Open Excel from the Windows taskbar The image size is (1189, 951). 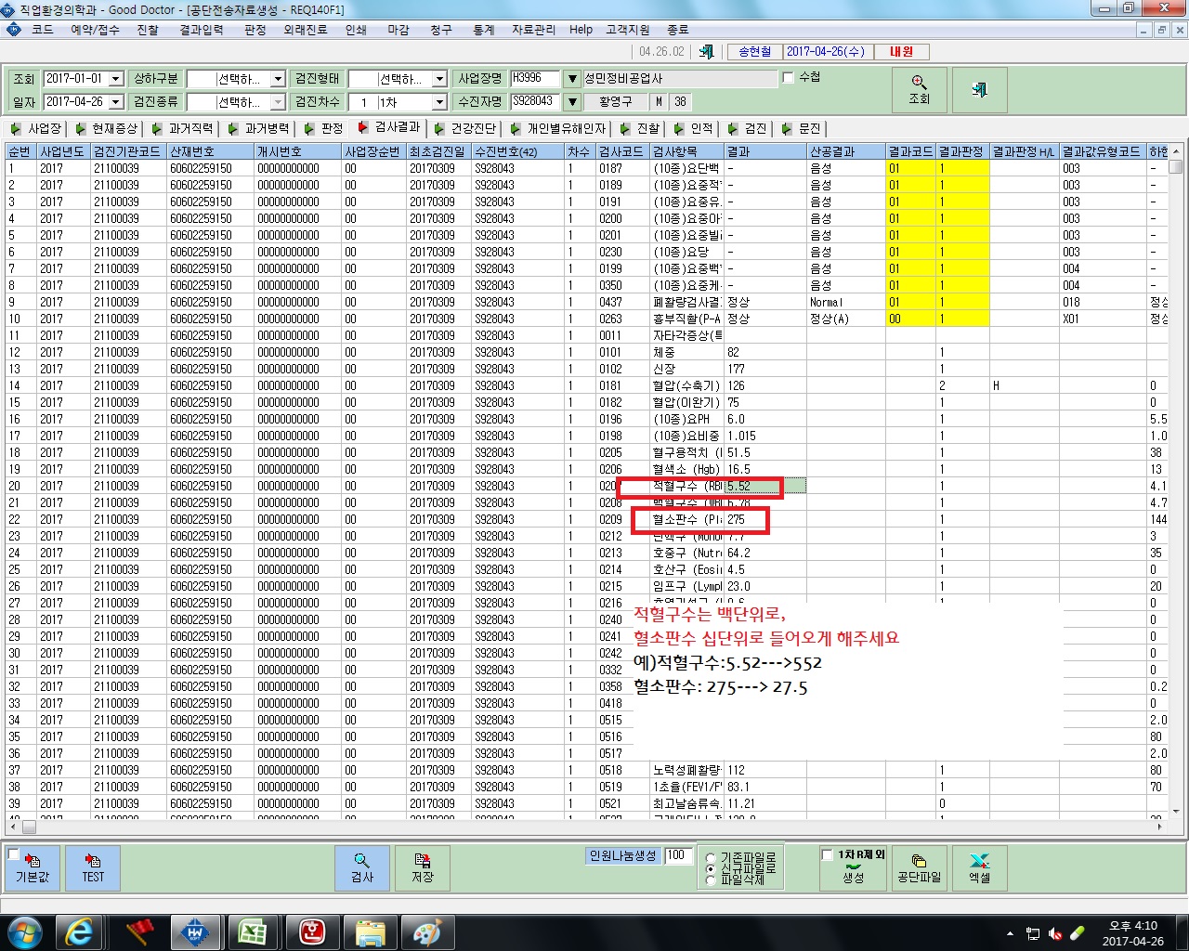click(254, 932)
